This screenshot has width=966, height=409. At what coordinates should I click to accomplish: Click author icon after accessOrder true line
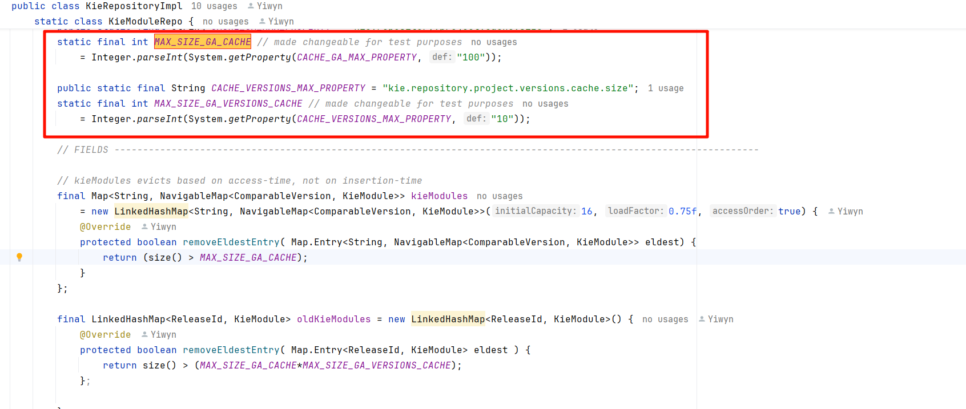pyautogui.click(x=831, y=212)
